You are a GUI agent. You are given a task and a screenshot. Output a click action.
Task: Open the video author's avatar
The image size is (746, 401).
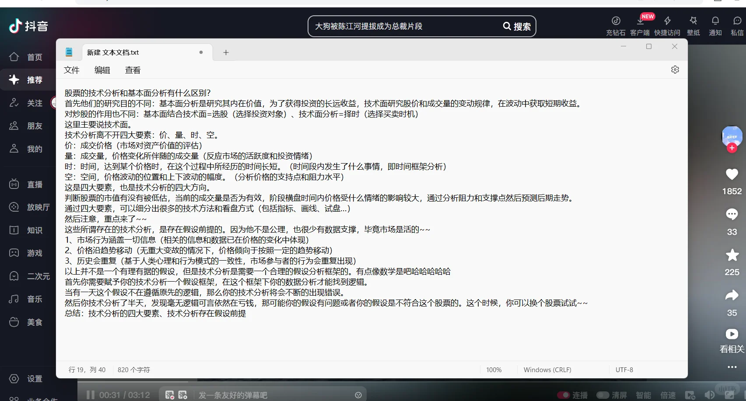(732, 136)
